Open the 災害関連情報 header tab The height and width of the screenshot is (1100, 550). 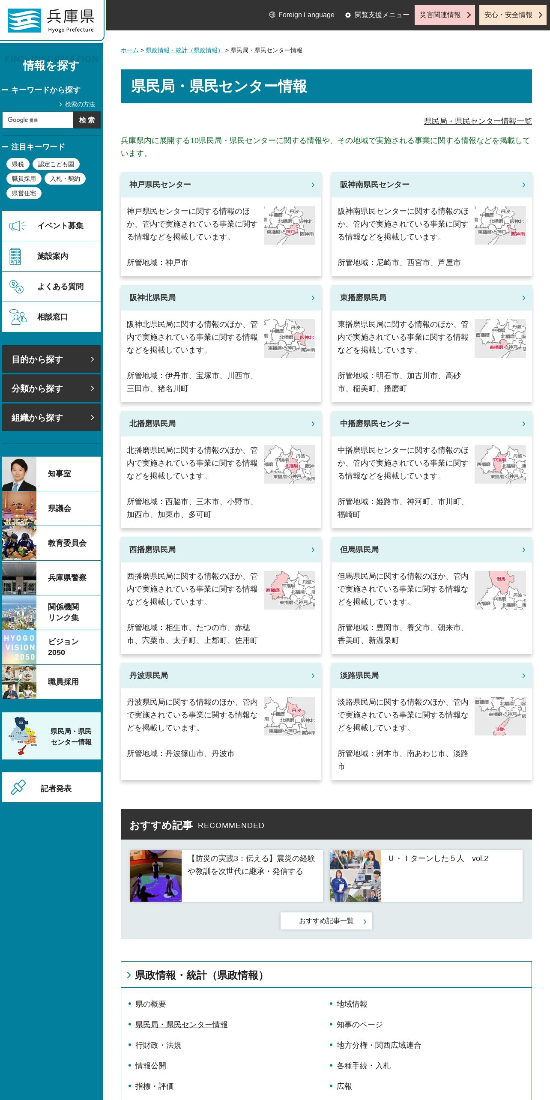(445, 15)
